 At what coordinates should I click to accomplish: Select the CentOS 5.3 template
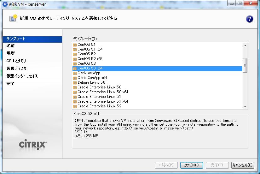click(x=157, y=63)
